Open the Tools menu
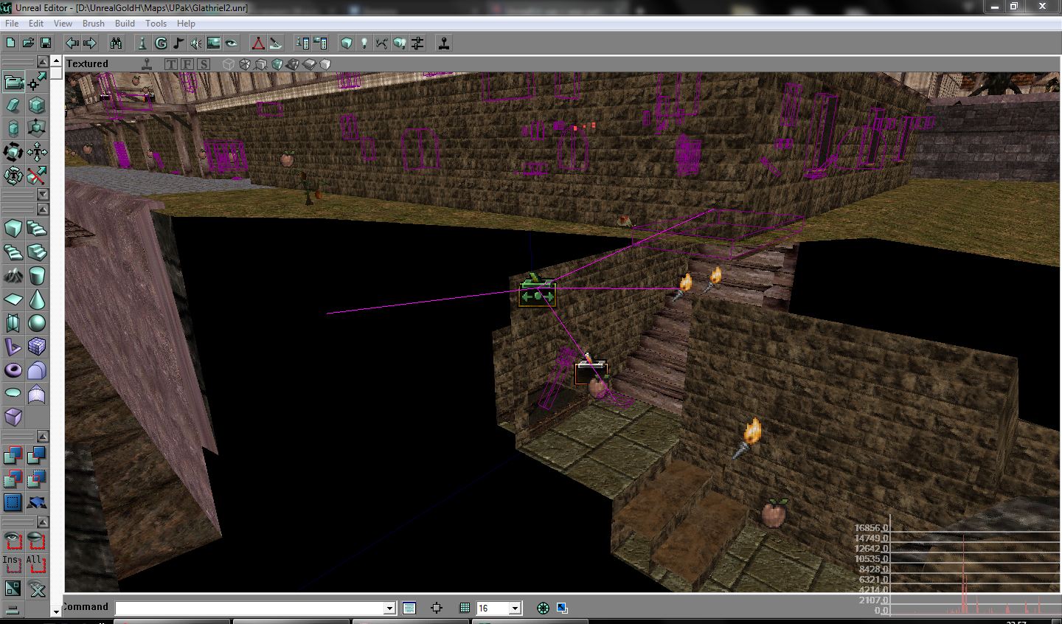1062x624 pixels. tap(156, 24)
